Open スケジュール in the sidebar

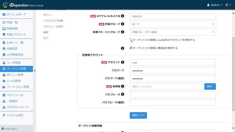point(13,95)
